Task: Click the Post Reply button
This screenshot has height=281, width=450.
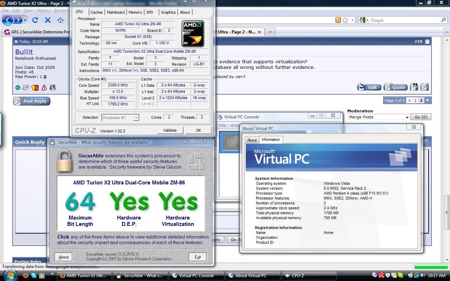Action: point(32,101)
